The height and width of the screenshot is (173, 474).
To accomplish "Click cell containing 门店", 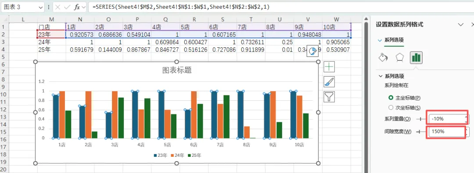I will click(x=51, y=27).
